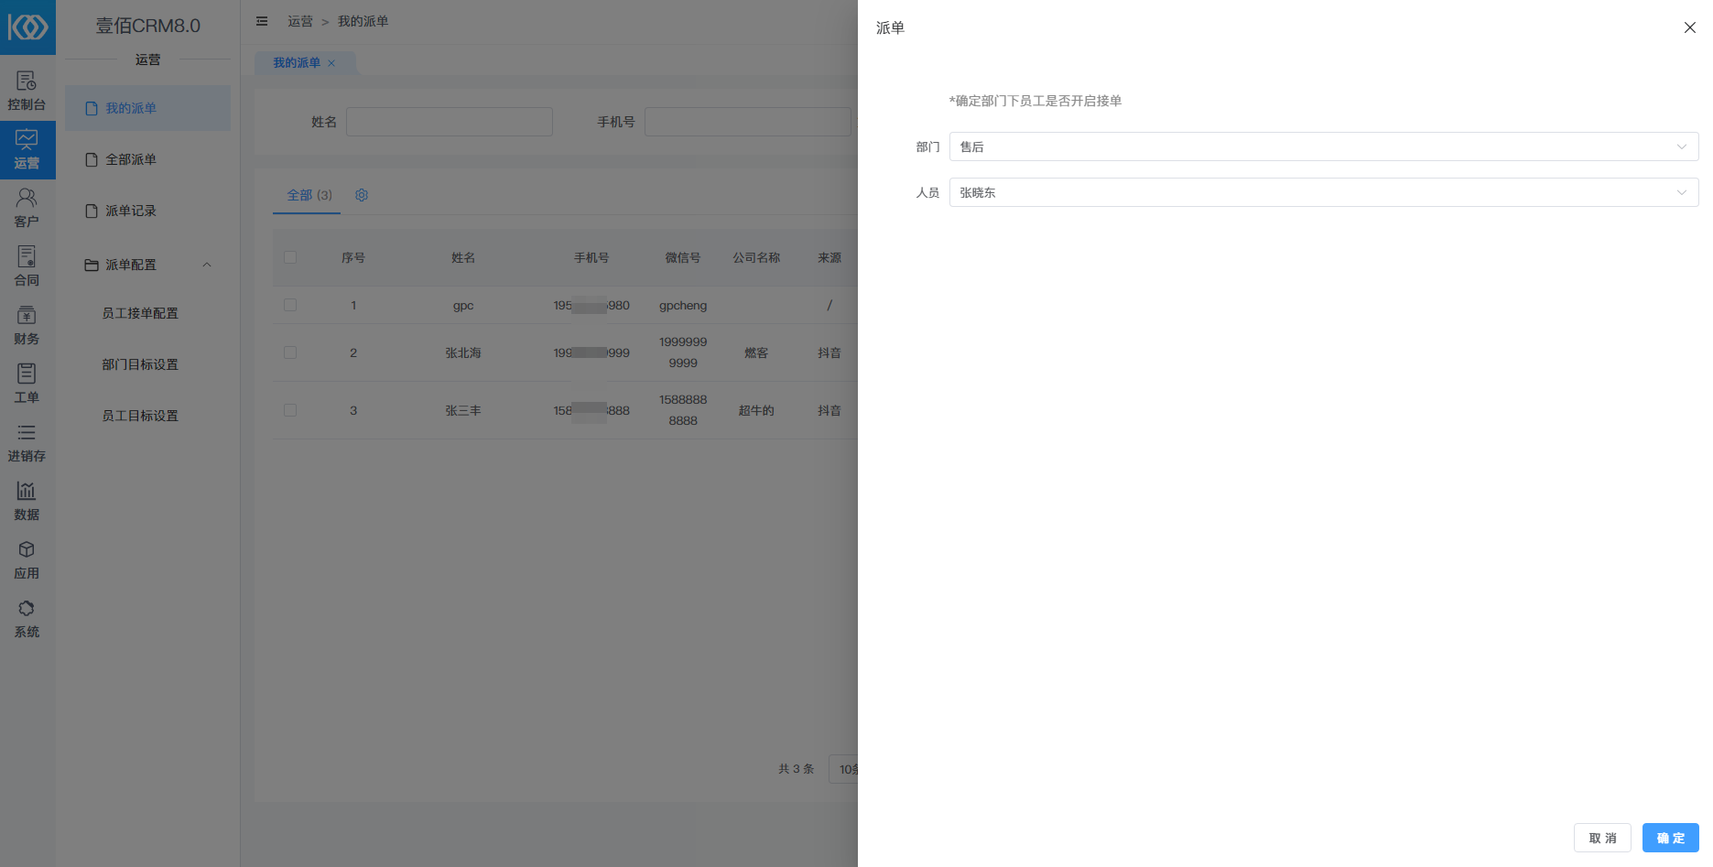Switch to the 我的派单 page tab
Viewport: 1713px width, 867px height.
(x=296, y=63)
